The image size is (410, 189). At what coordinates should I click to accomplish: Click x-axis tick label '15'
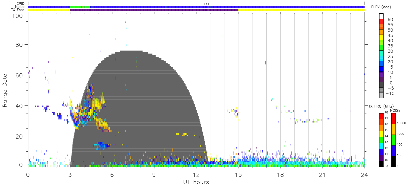(238, 174)
